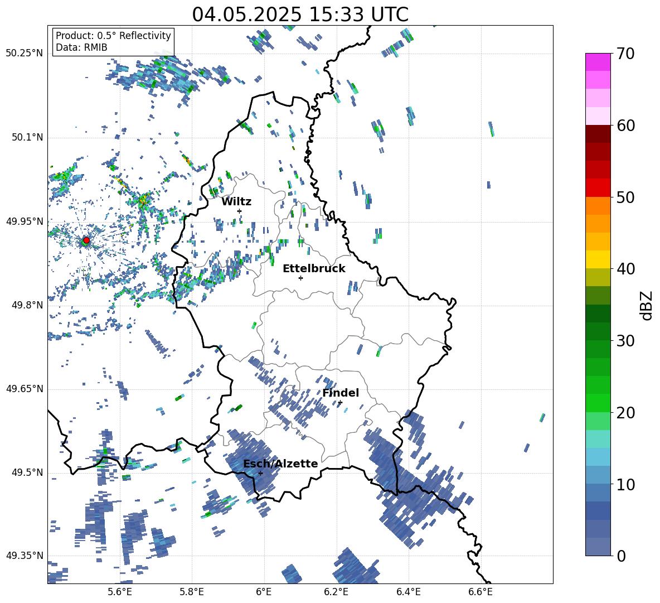Screen dimensions: 660x603
Task: Click the Data: RMIB text
Action: 81,47
